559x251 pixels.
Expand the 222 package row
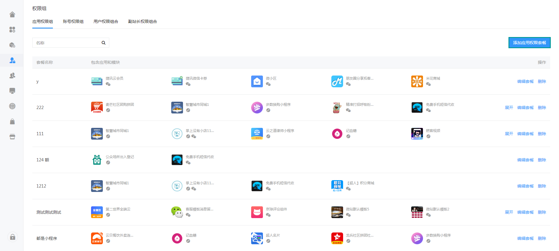pos(509,108)
